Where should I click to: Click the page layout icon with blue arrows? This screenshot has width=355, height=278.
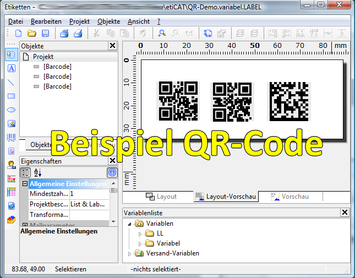coord(207,34)
